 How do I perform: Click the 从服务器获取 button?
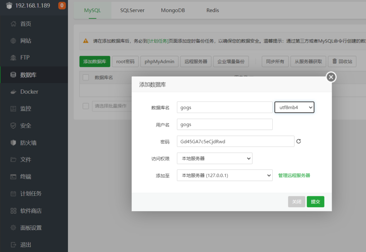(308, 61)
